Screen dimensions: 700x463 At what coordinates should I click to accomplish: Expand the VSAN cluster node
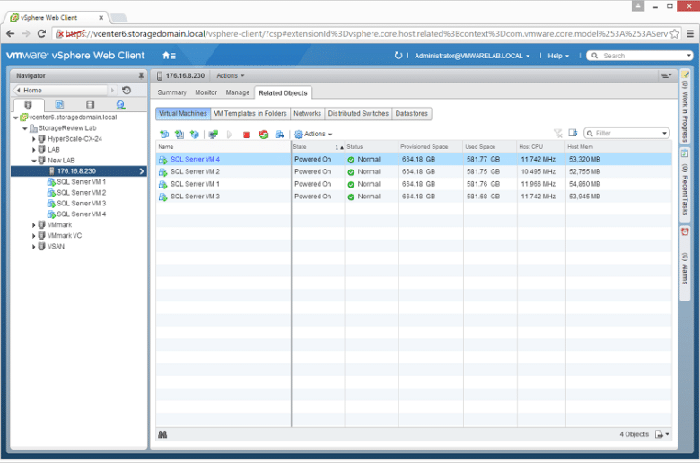(x=33, y=247)
